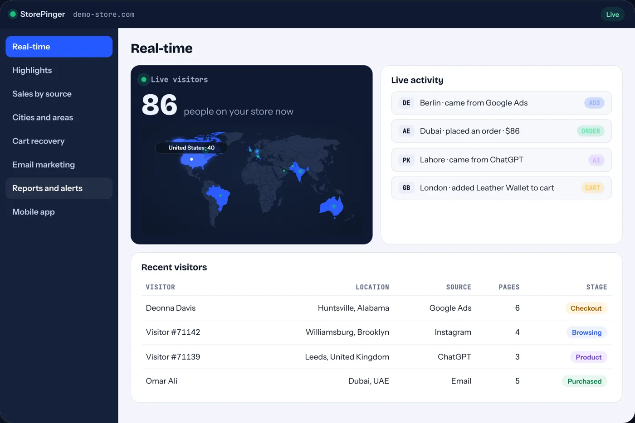The height and width of the screenshot is (423, 635).
Task: Click the ORDER tag on Dubai activity
Action: (591, 131)
